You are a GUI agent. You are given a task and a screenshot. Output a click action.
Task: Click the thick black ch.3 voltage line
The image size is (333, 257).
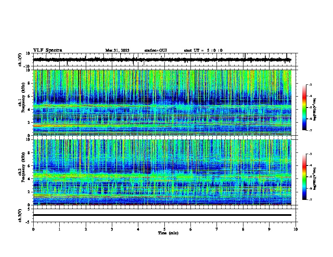pos(162,215)
